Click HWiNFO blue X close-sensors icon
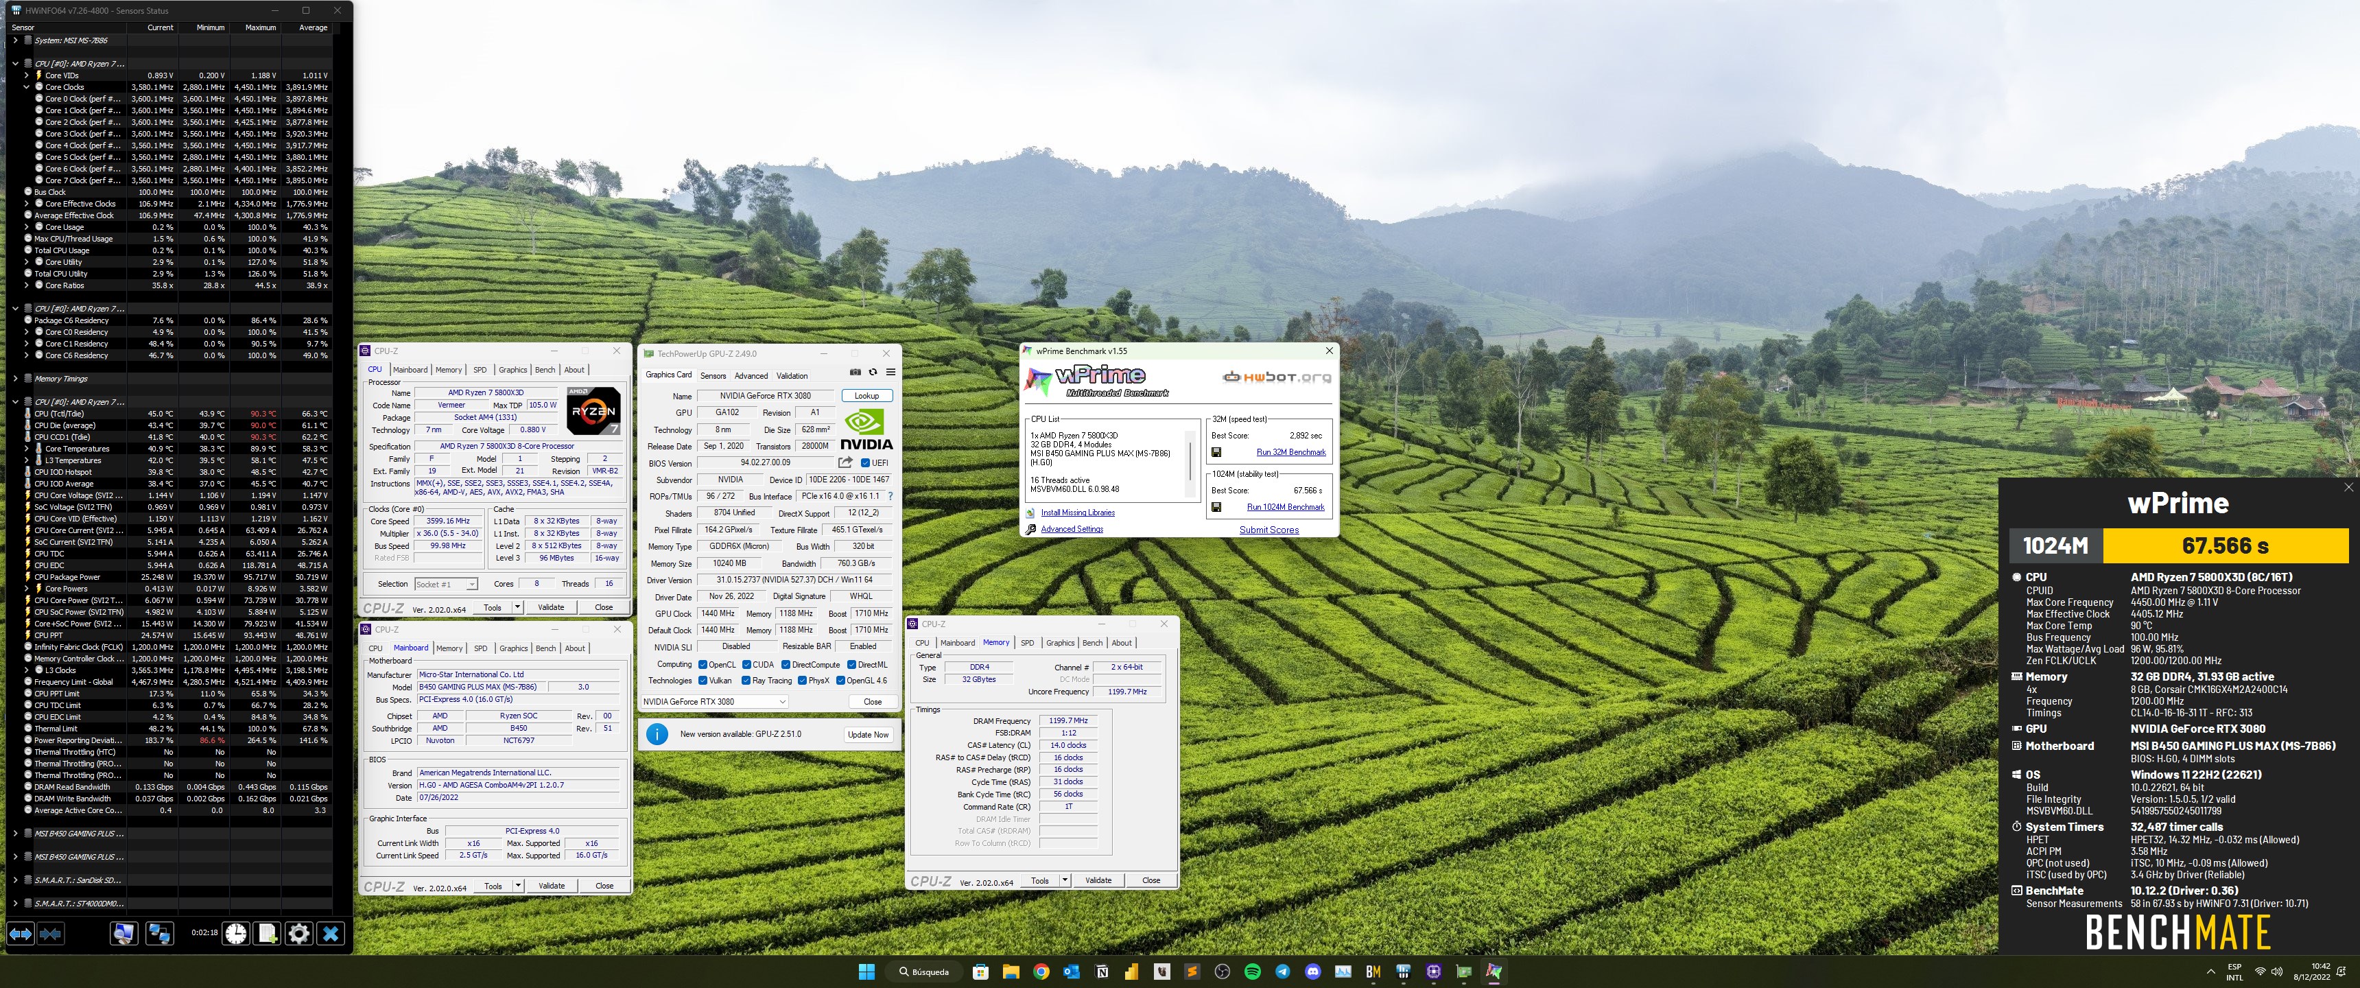Image resolution: width=2360 pixels, height=988 pixels. 331,933
